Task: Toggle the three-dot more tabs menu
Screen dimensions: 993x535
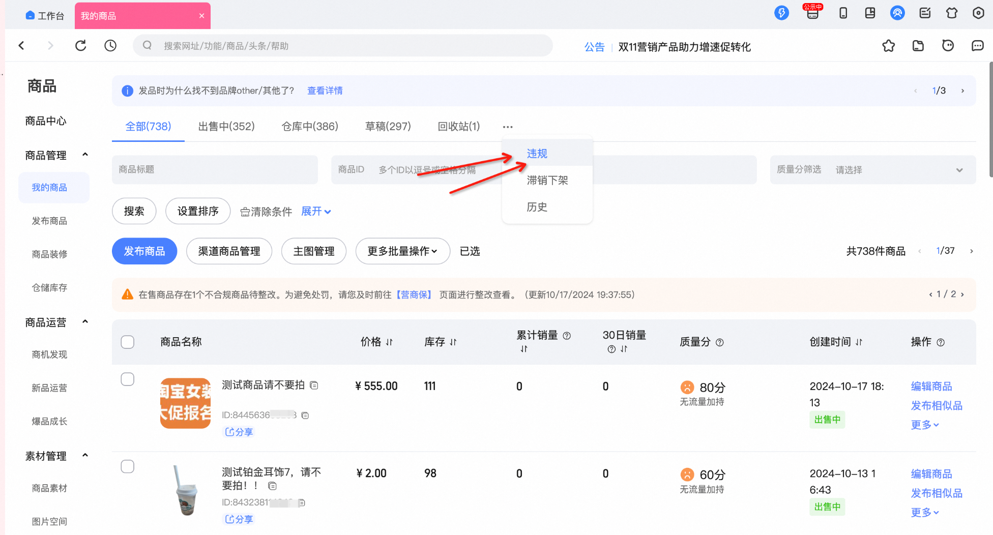Action: 507,127
